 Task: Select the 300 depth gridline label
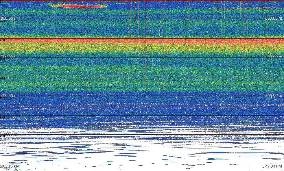(3, 59)
